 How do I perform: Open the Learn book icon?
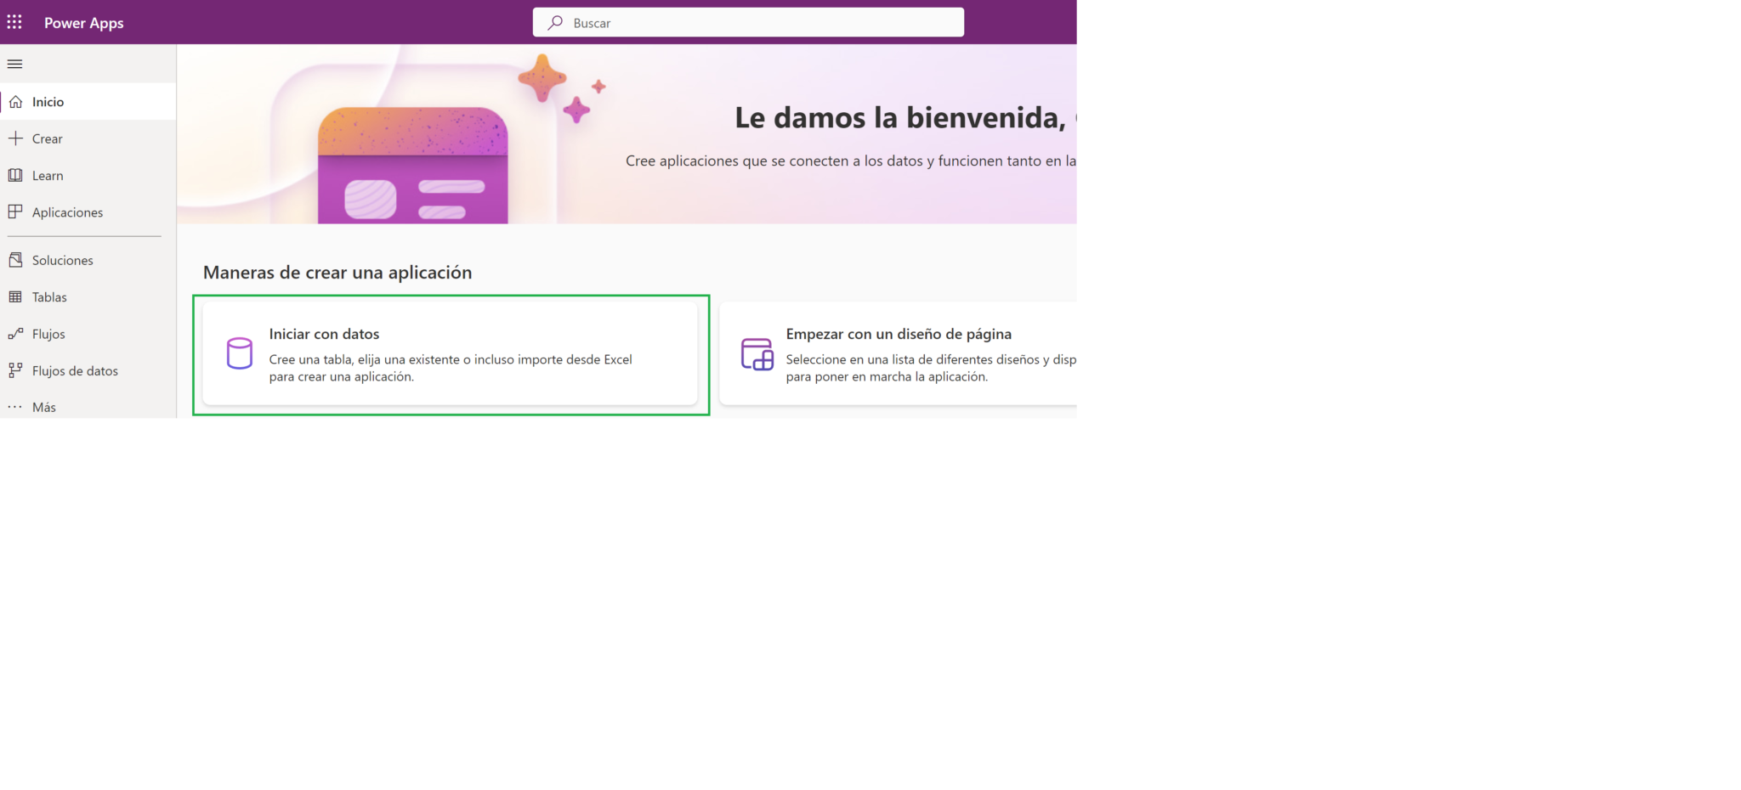[15, 175]
